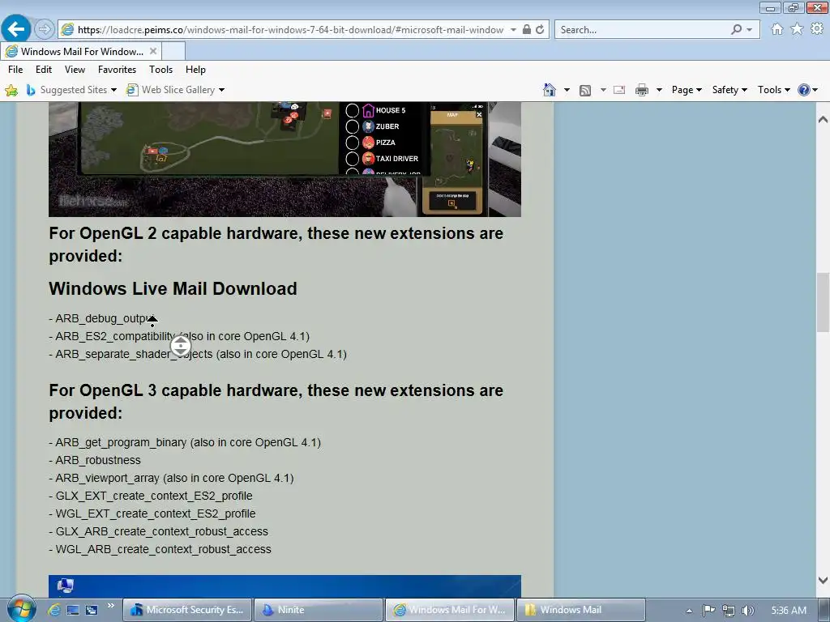Click the Show desktop quick launch icon
The height and width of the screenshot is (622, 830).
point(73,610)
